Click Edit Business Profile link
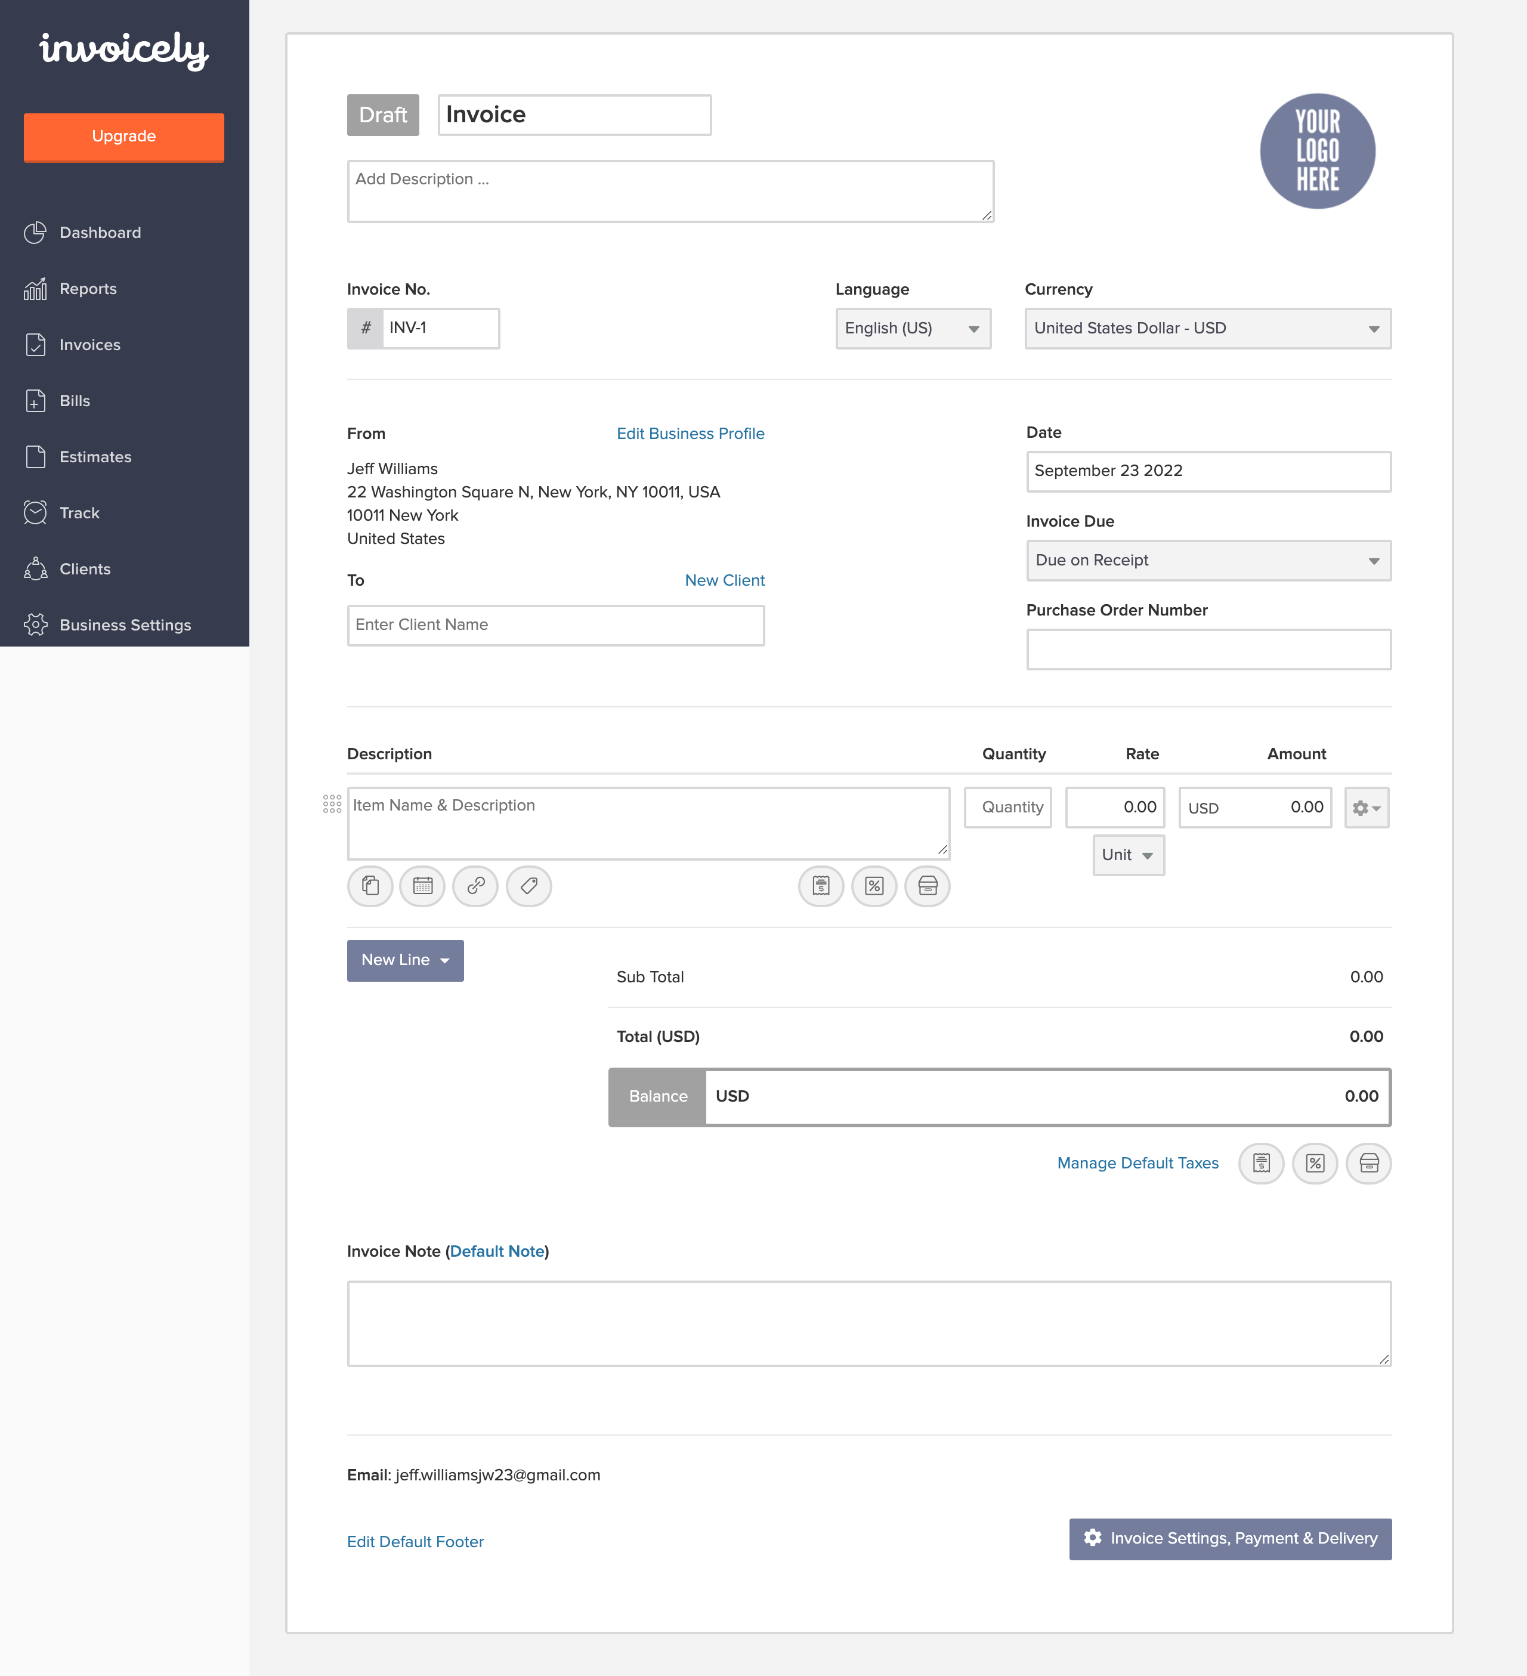1527x1676 pixels. click(x=689, y=434)
